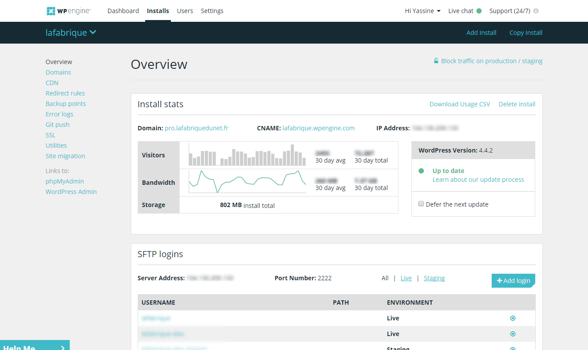588x350 pixels.
Task: Click the action icon in second Live row
Action: 513,334
